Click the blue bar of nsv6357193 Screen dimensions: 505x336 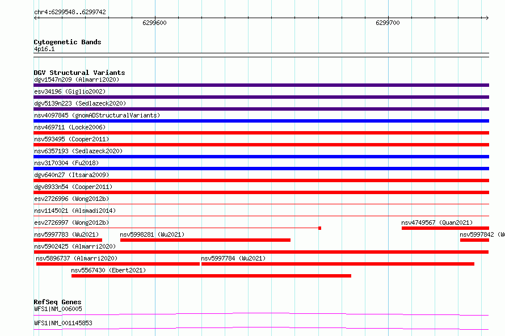coord(261,157)
